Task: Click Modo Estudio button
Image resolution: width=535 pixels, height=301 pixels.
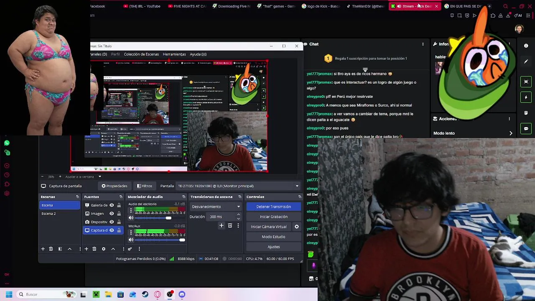Action: 273,237
